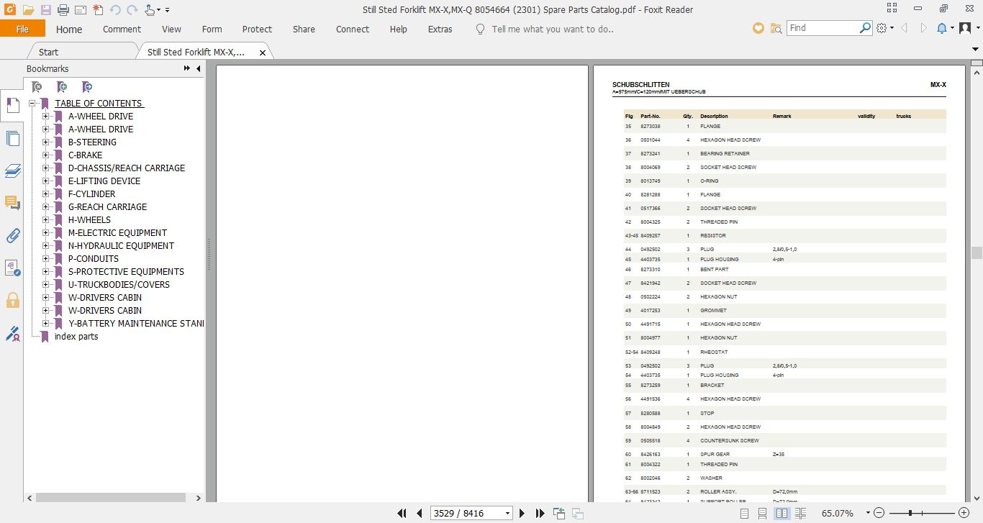Set bookmark destination icon
Screen dimensions: 983x523
pos(86,87)
